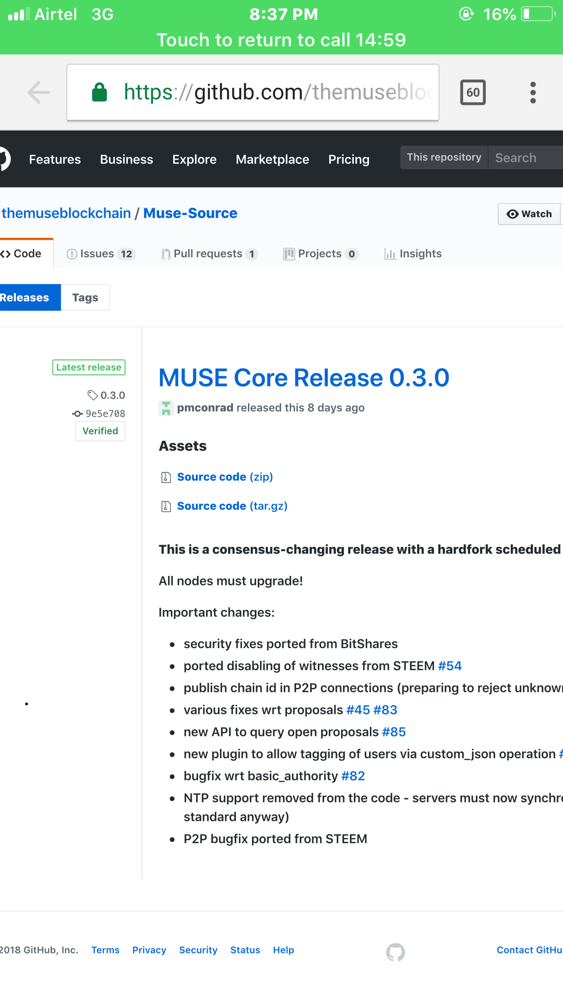Screen dimensions: 563x1002
Task: Tap the repository Search field
Action: pyautogui.click(x=526, y=157)
